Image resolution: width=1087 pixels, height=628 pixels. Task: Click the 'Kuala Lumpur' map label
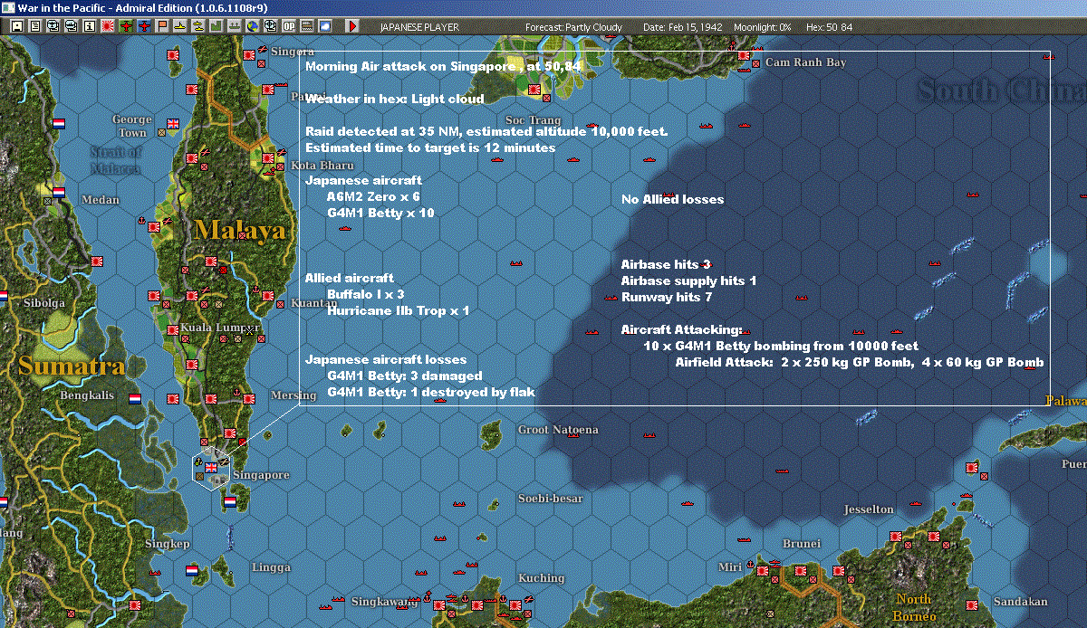click(x=221, y=327)
